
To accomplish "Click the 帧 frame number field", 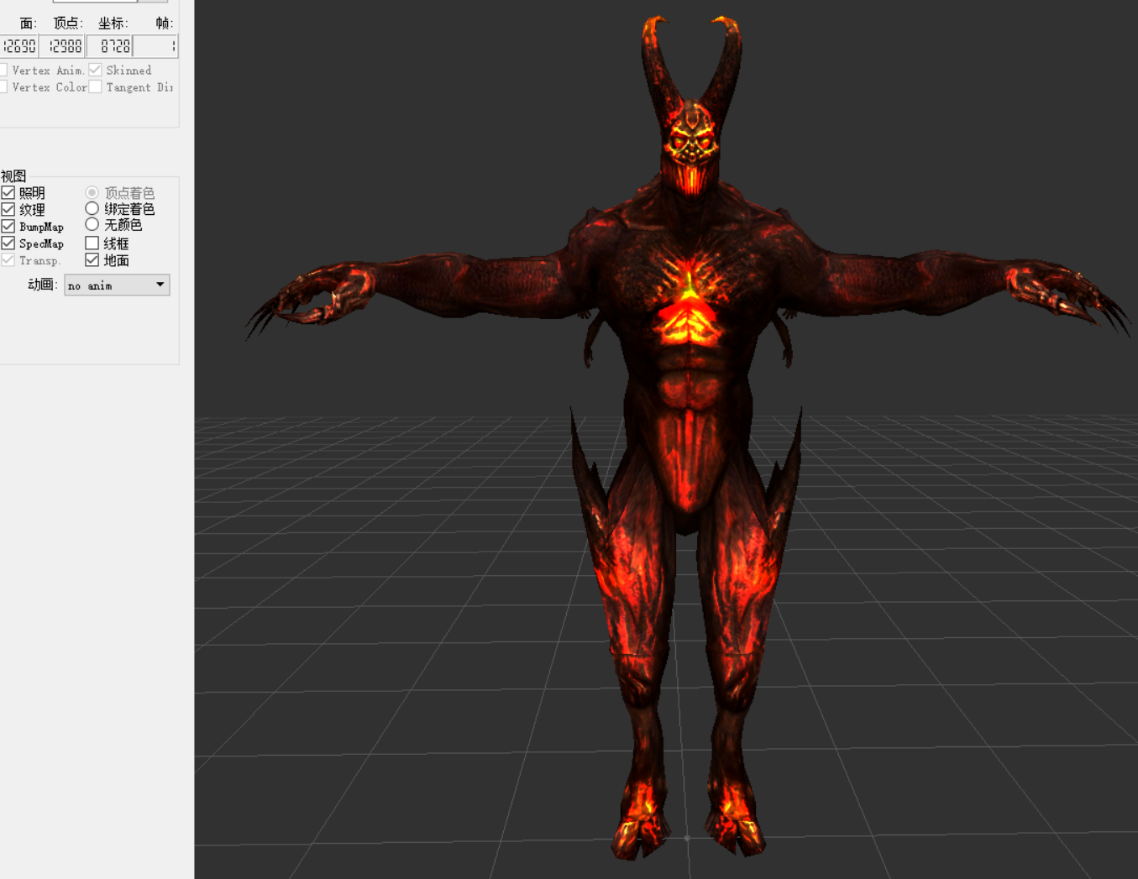I will [x=155, y=46].
